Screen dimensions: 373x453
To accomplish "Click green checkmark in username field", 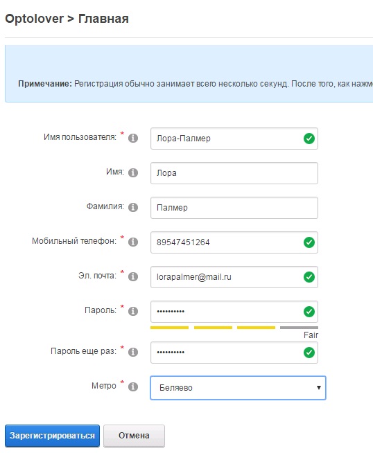I will point(309,139).
